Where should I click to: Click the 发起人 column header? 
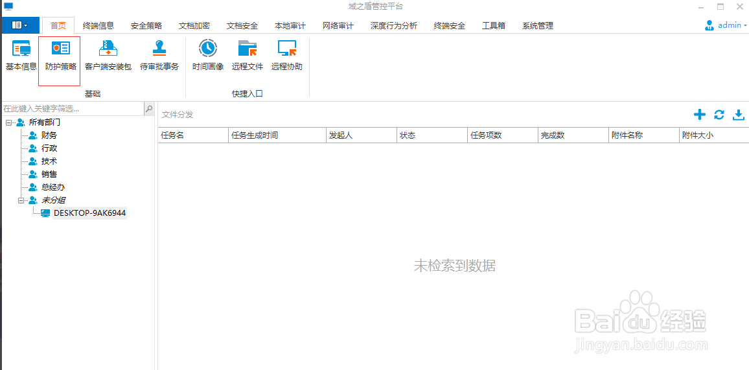[362, 135]
